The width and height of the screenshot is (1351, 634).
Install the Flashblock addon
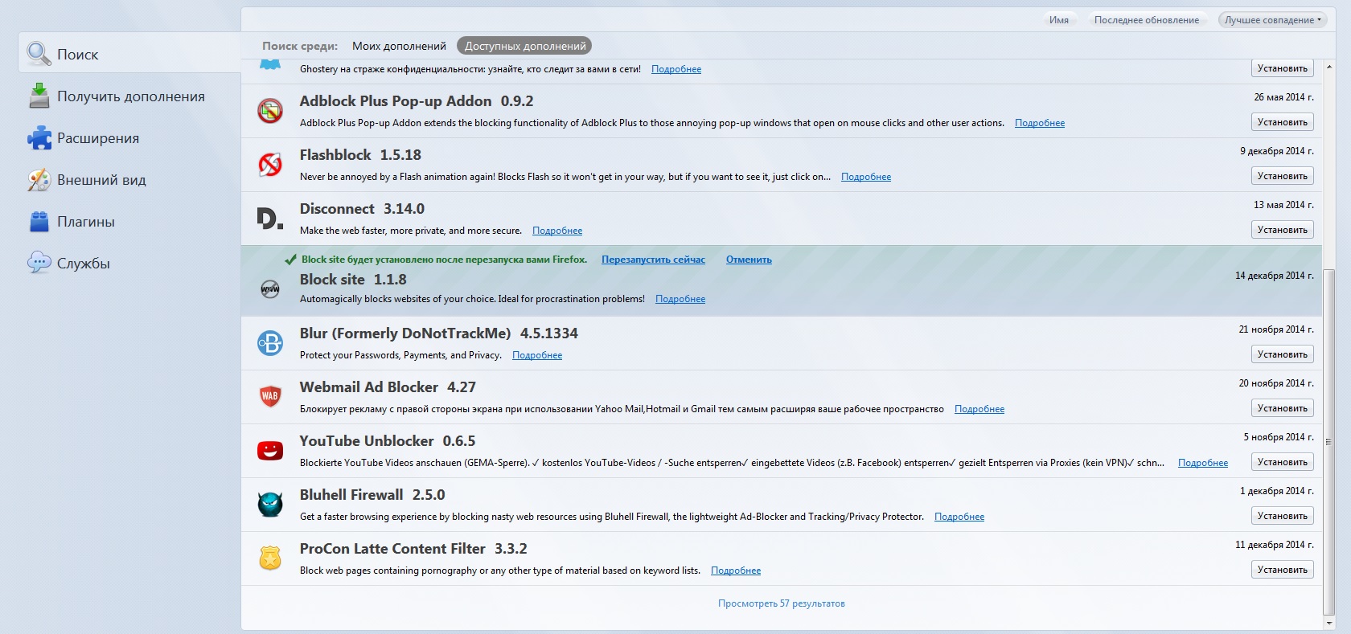tap(1283, 176)
